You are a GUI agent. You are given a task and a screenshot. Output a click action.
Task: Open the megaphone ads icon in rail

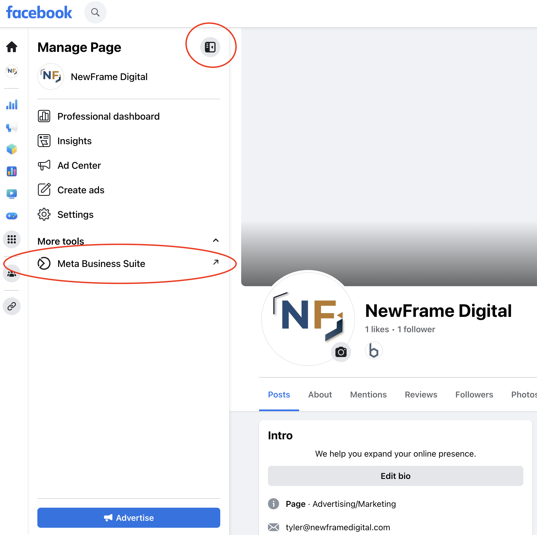click(12, 127)
